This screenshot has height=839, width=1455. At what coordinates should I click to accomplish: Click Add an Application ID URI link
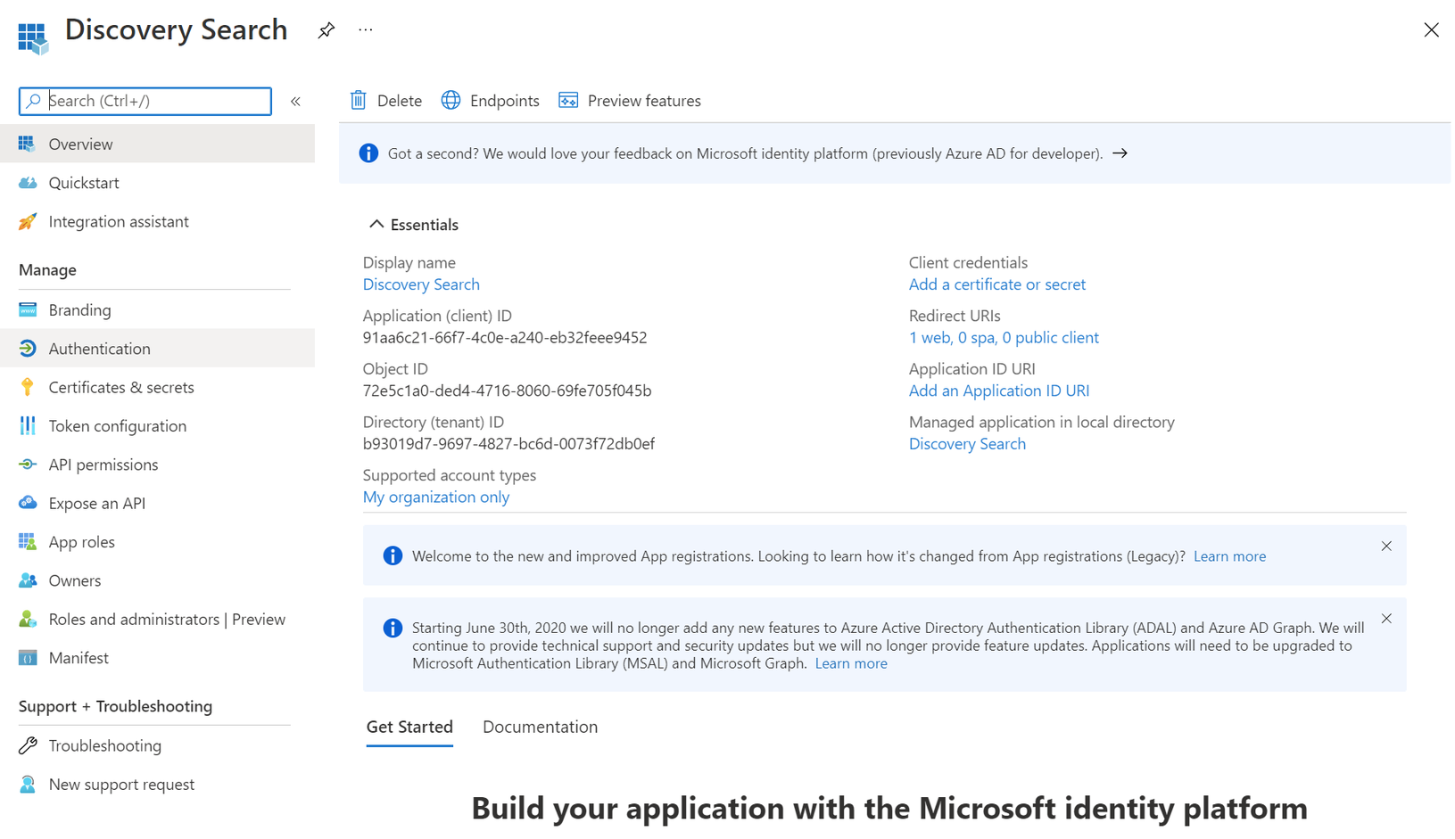(998, 391)
